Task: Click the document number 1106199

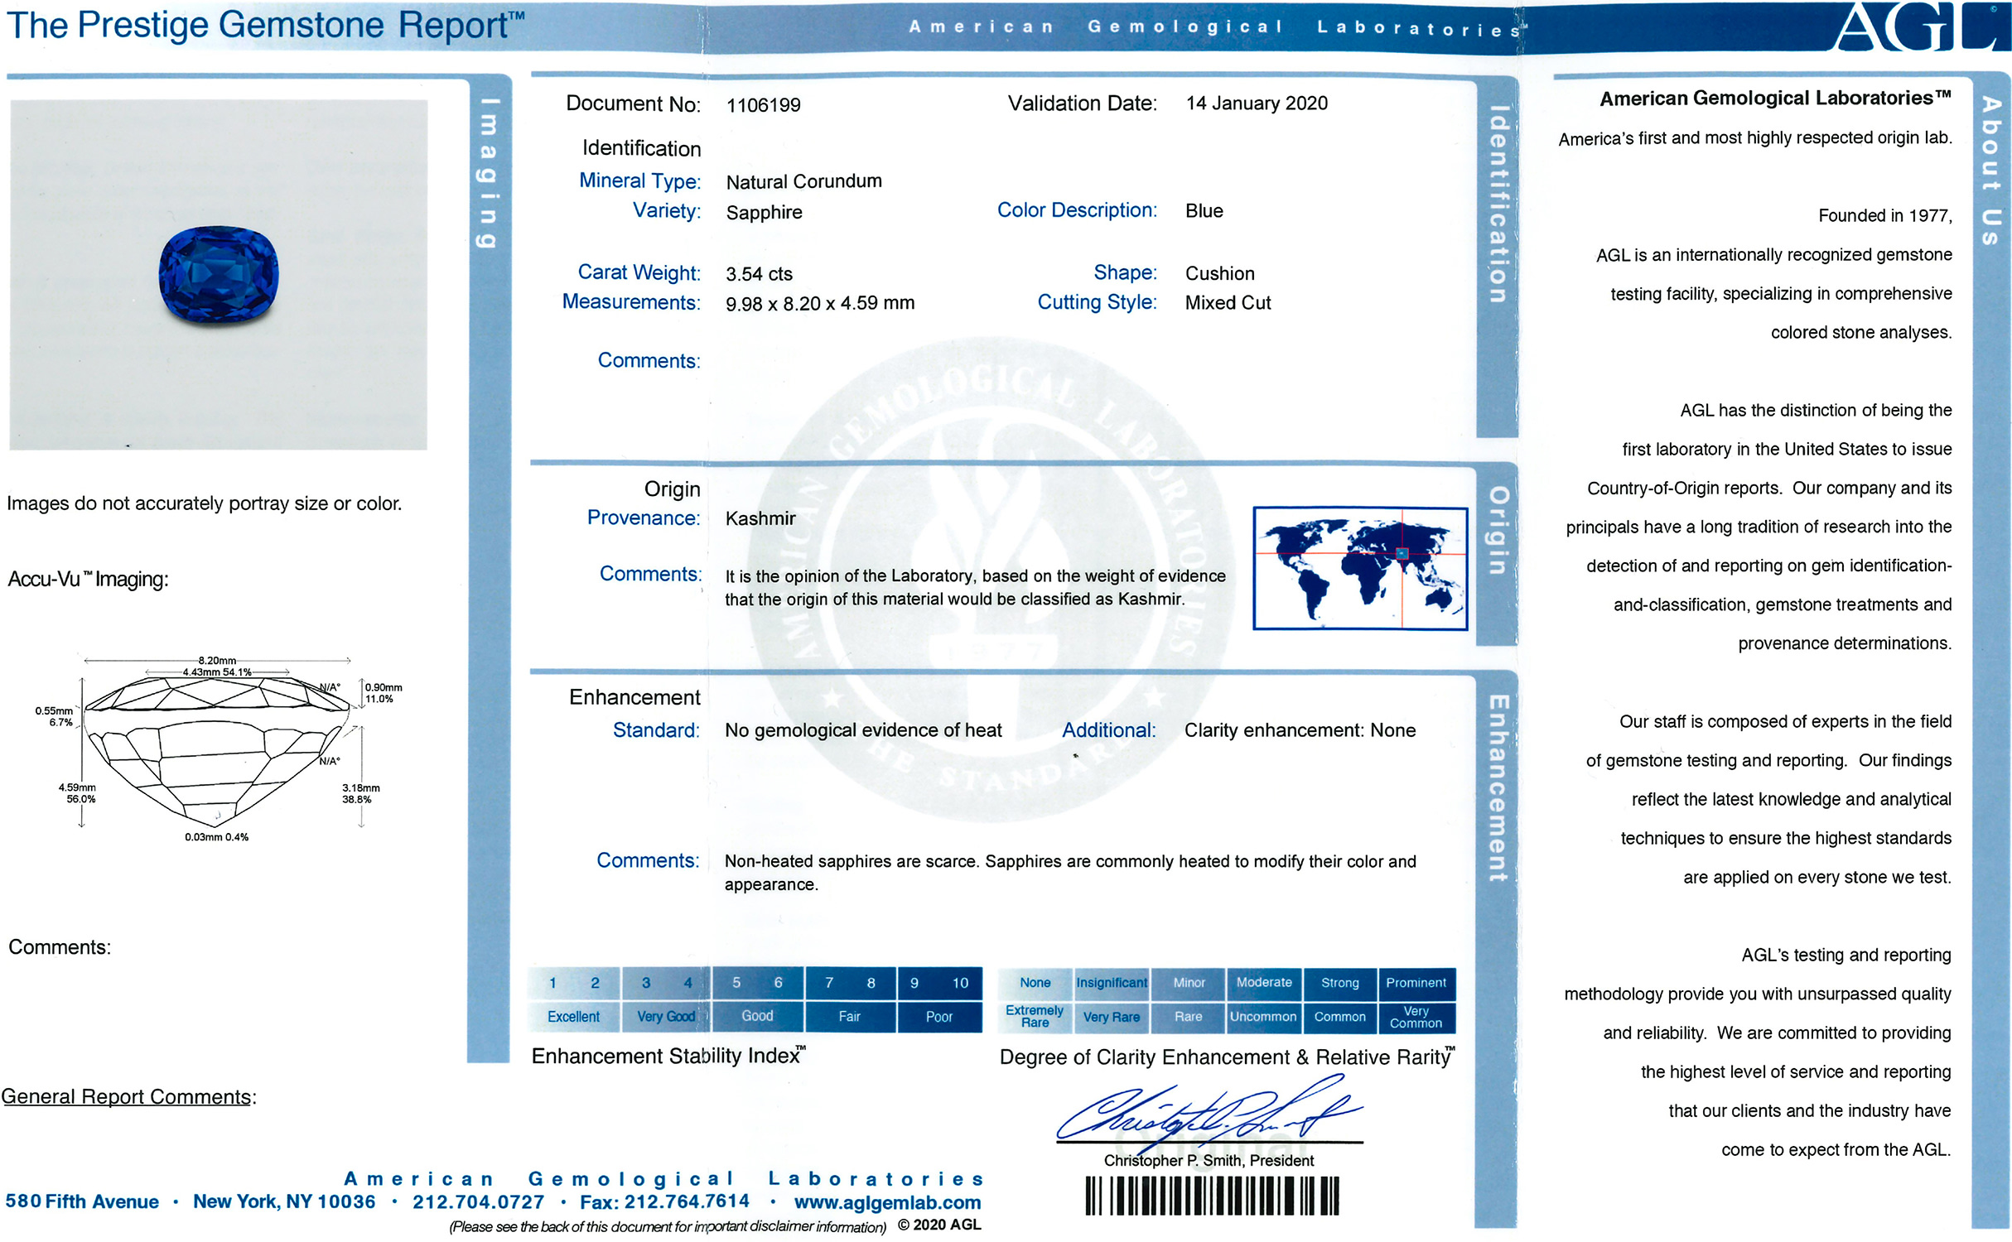Action: [763, 105]
